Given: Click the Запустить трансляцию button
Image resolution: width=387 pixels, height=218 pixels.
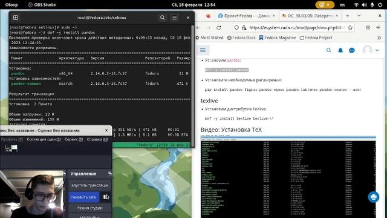Looking at the screenshot, I should [89, 185].
